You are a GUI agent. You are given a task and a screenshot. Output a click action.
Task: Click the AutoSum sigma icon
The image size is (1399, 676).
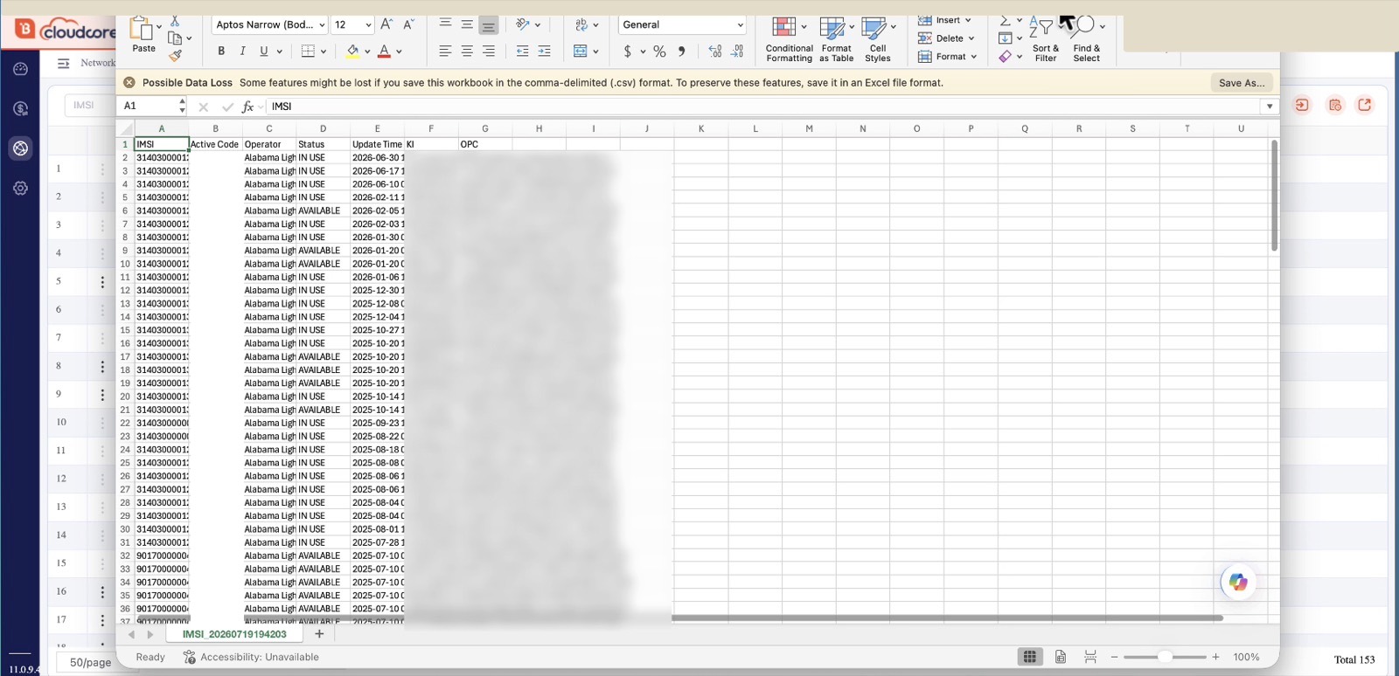1005,20
